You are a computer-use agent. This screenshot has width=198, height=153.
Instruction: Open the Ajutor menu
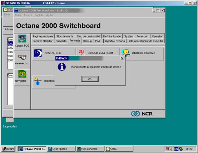tap(50, 15)
